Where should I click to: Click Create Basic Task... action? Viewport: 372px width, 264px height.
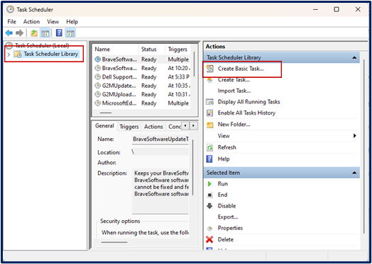pos(241,69)
